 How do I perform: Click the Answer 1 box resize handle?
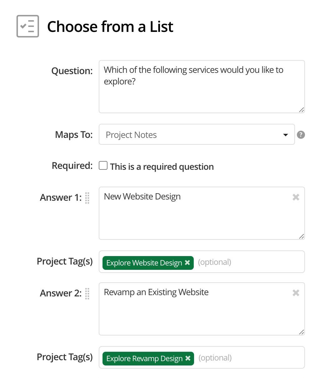301,236
